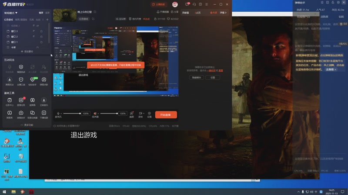Image resolution: width=348 pixels, height=195 pixels.
Task: Click the microphone volume slider handle
Action: [80, 114]
